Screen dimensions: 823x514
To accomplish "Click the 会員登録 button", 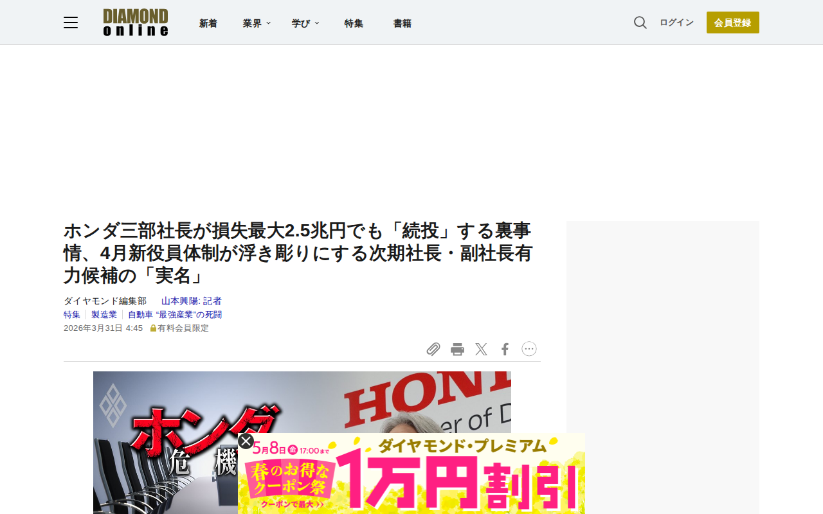I will (x=733, y=22).
